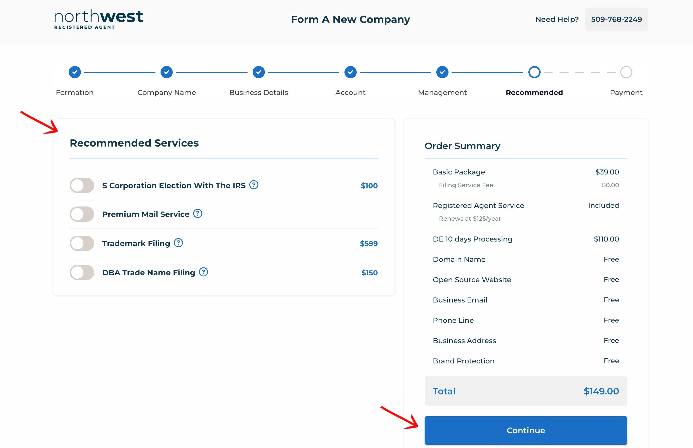Click Filing Service Fee line
The width and height of the screenshot is (693, 448).
(466, 185)
